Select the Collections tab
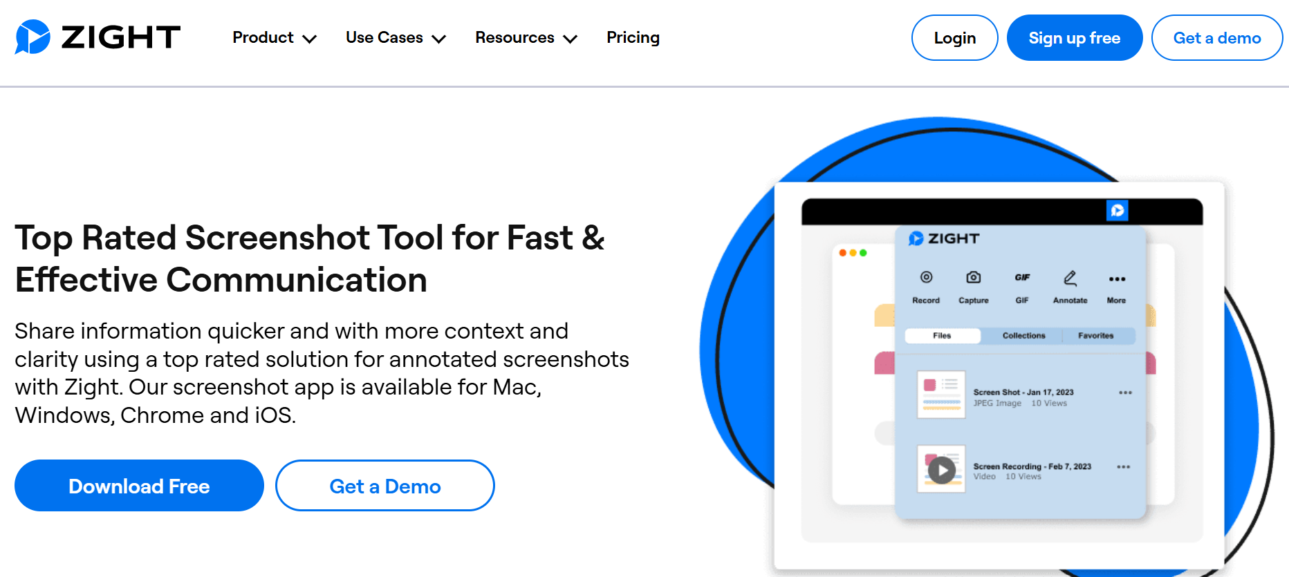This screenshot has width=1289, height=577. (x=1024, y=336)
